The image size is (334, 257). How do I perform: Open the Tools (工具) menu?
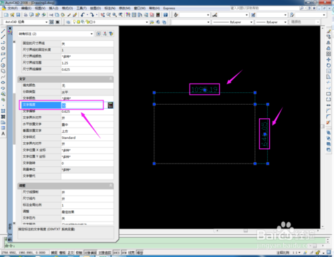[x=81, y=8]
